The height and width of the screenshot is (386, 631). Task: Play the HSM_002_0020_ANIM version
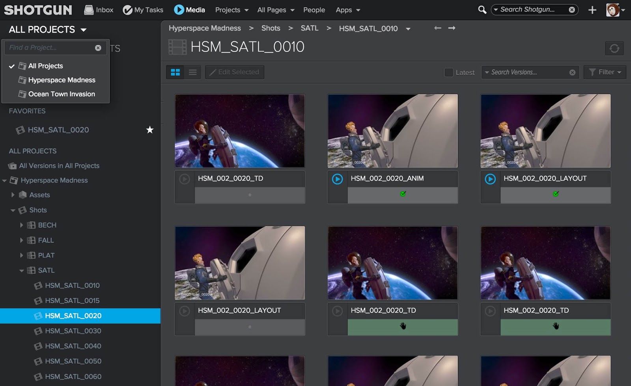coord(337,179)
